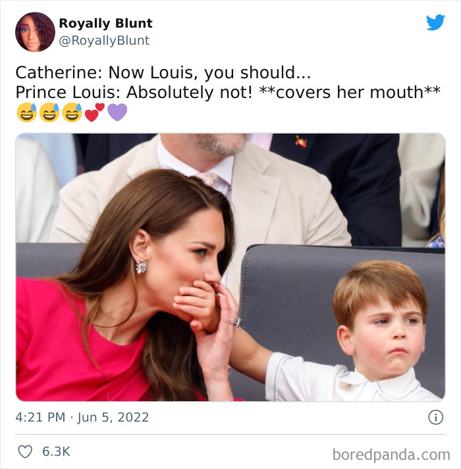Open the Royally Blunt display name

tap(106, 23)
